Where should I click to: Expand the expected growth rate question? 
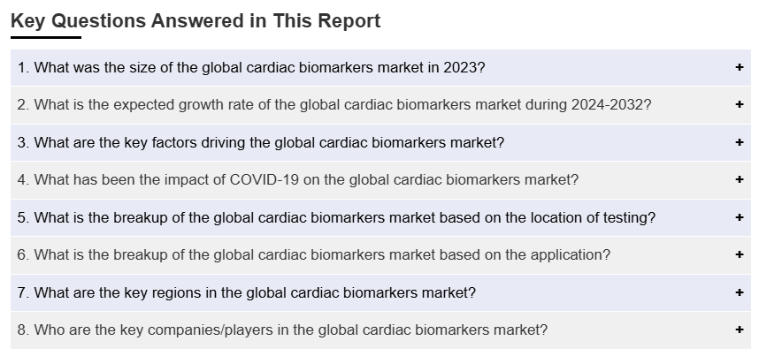pos(334,104)
